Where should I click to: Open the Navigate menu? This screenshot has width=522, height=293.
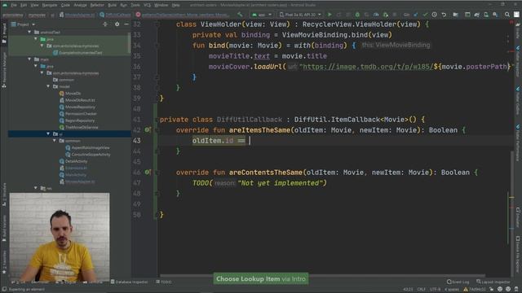(x=50, y=5)
